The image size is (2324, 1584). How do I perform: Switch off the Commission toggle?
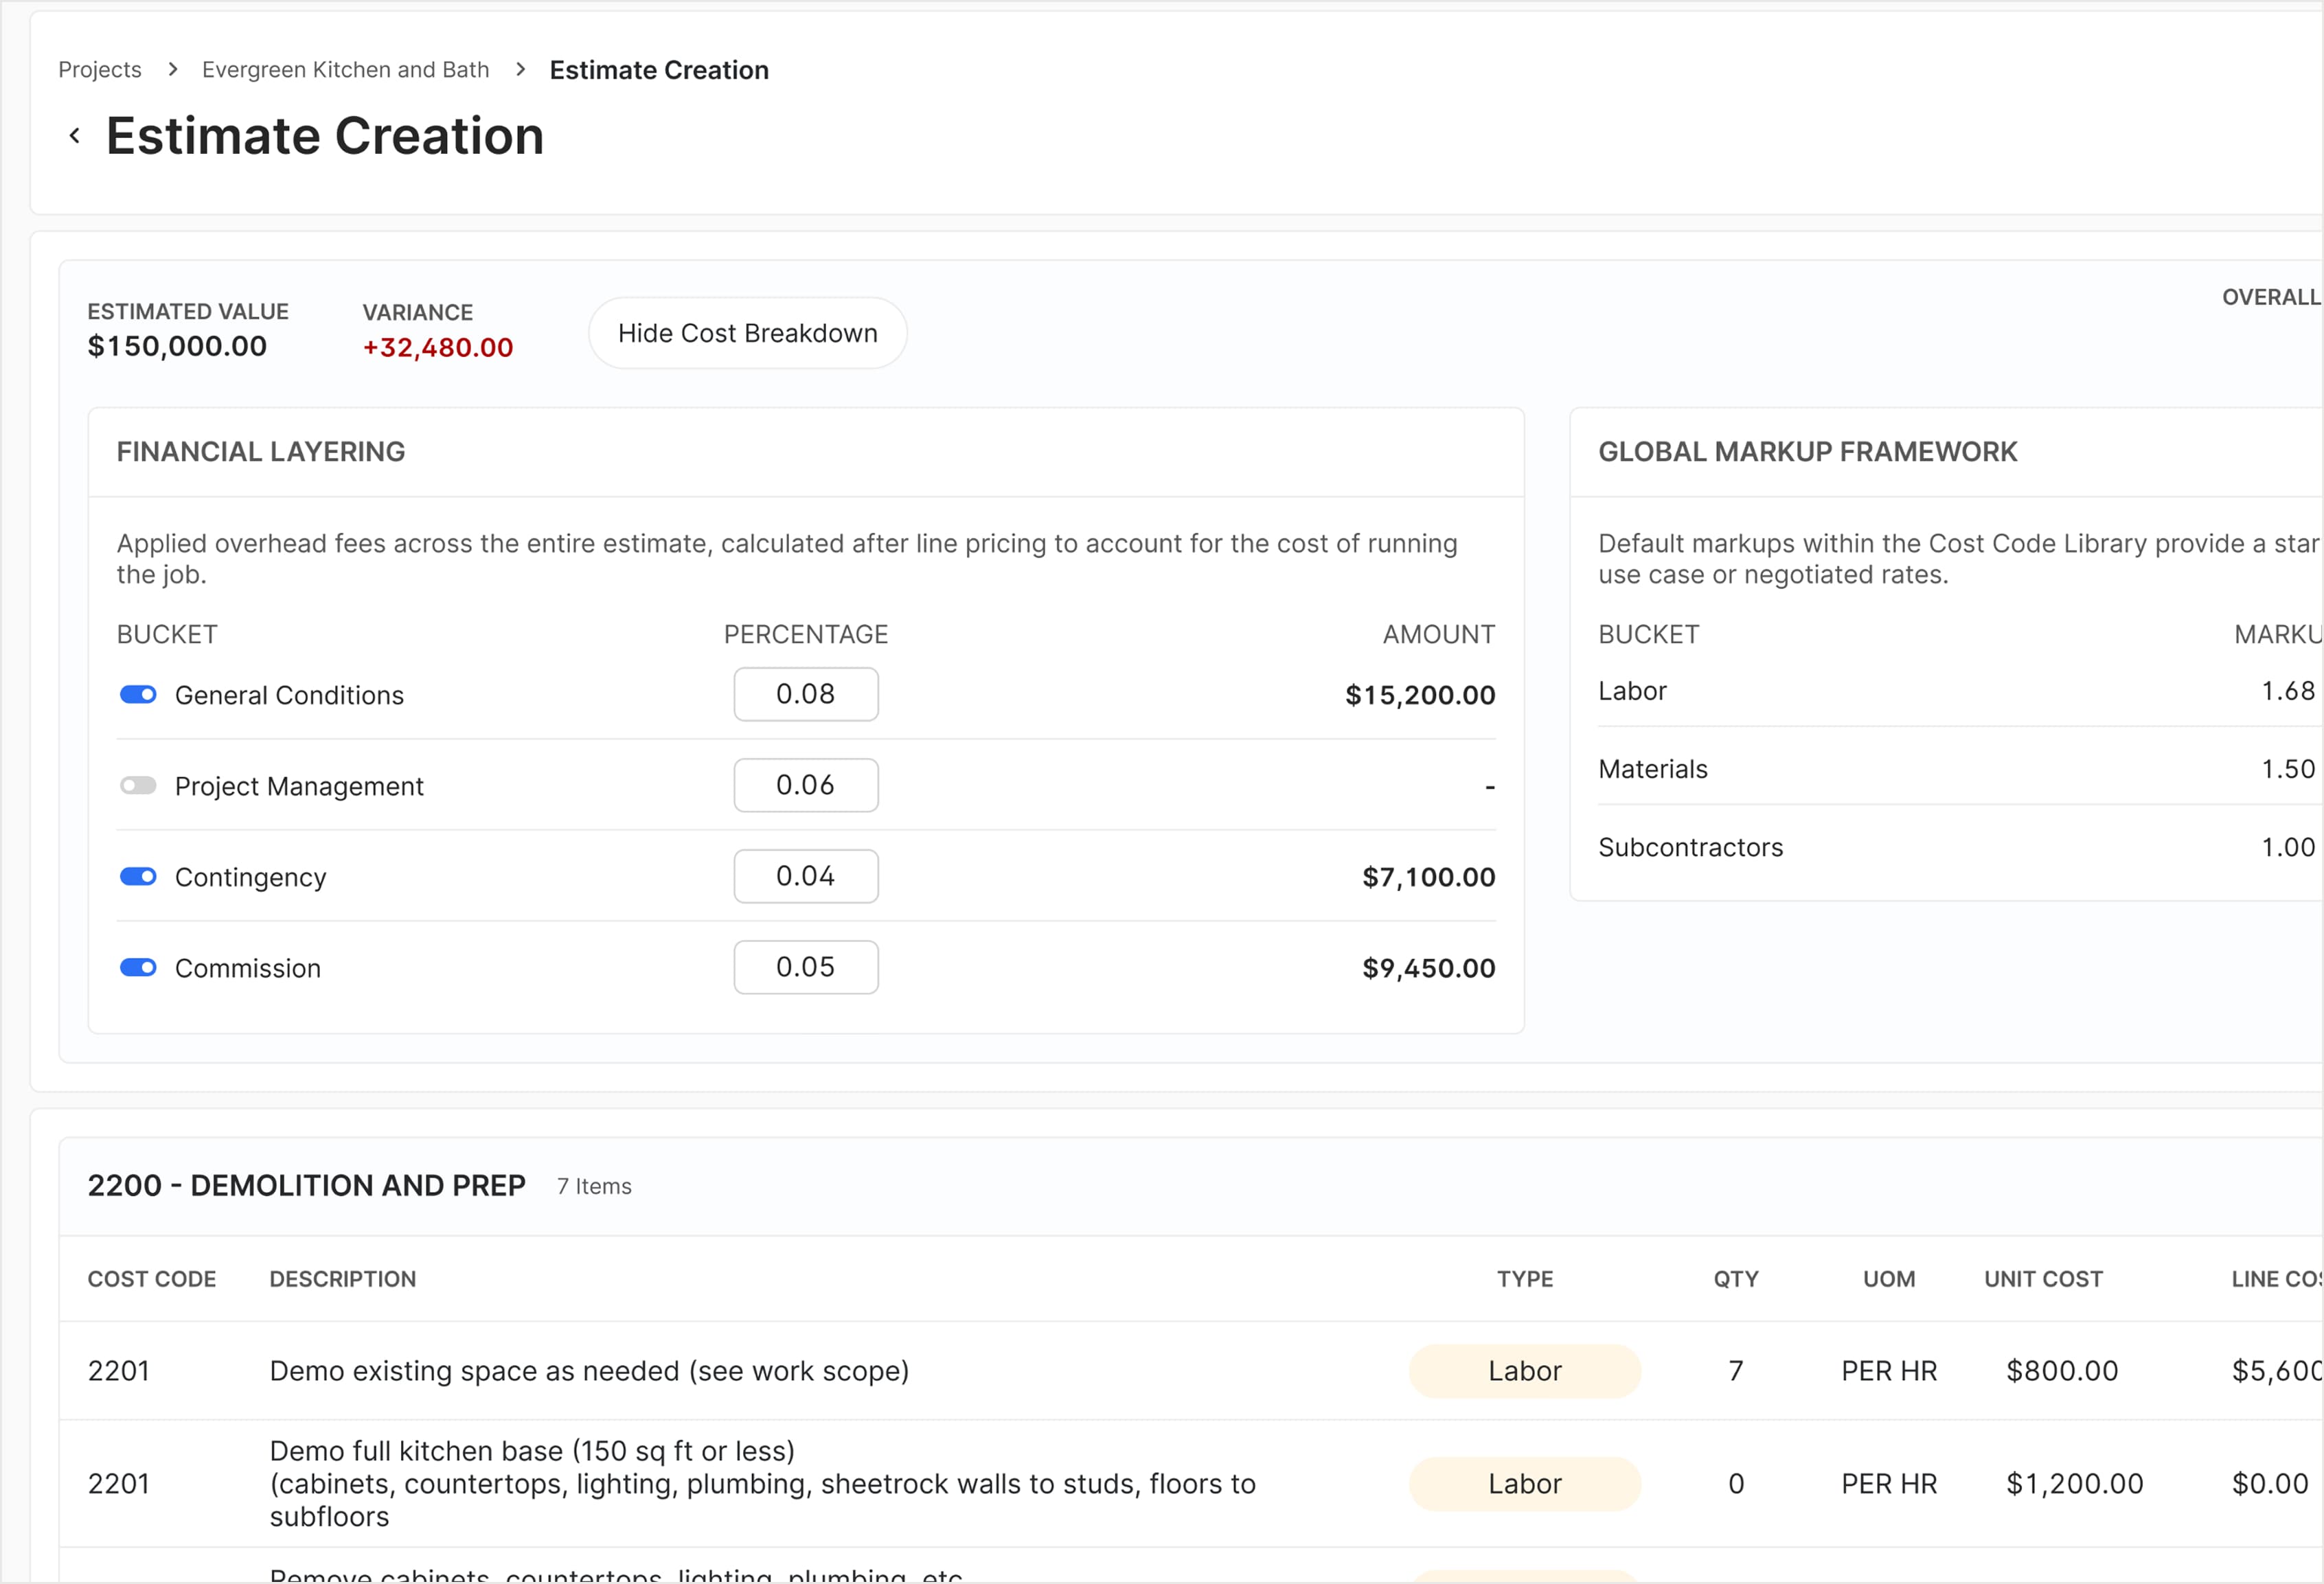138,967
